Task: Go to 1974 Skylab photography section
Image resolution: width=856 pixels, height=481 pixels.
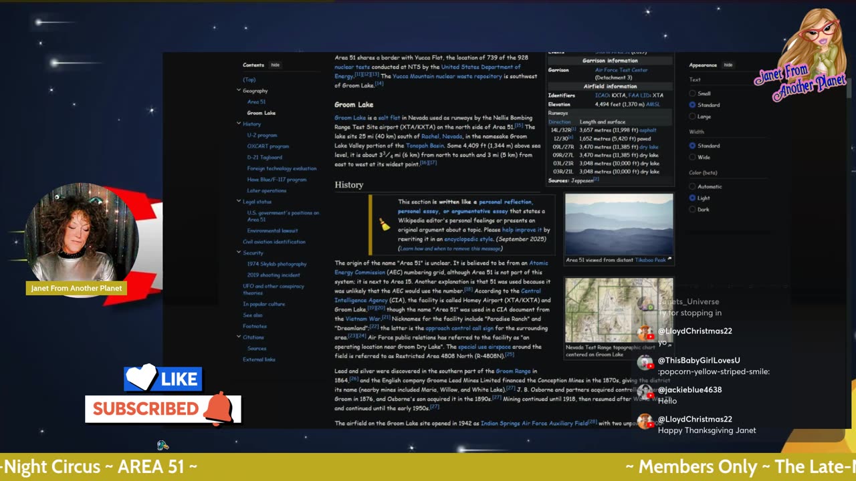Action: tap(277, 264)
